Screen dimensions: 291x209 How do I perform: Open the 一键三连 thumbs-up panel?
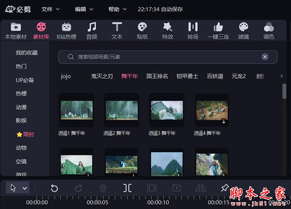tap(218, 31)
